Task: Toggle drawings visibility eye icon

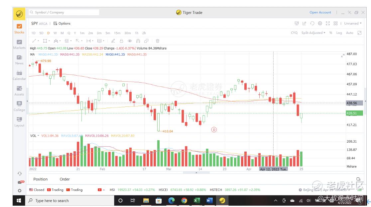Action: click(x=130, y=41)
